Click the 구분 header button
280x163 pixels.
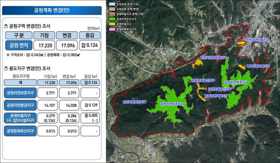pos(19,35)
